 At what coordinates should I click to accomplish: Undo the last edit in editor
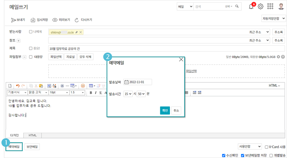click(x=18, y=86)
